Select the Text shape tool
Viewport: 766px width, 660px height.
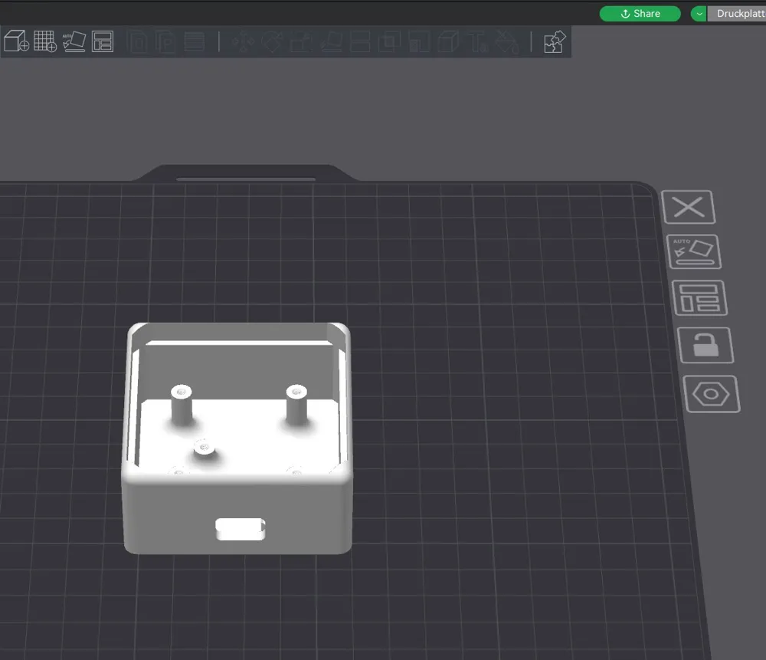click(478, 41)
